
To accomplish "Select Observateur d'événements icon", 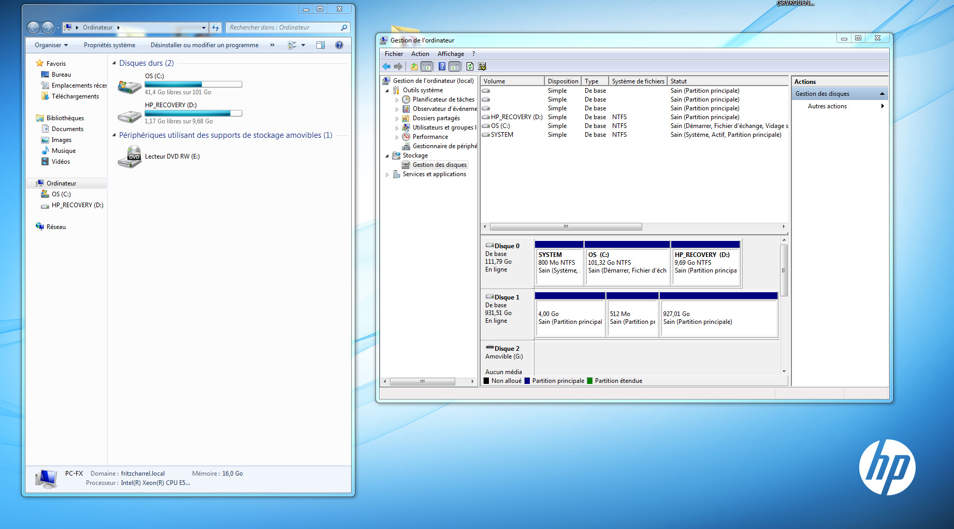I will click(x=406, y=109).
